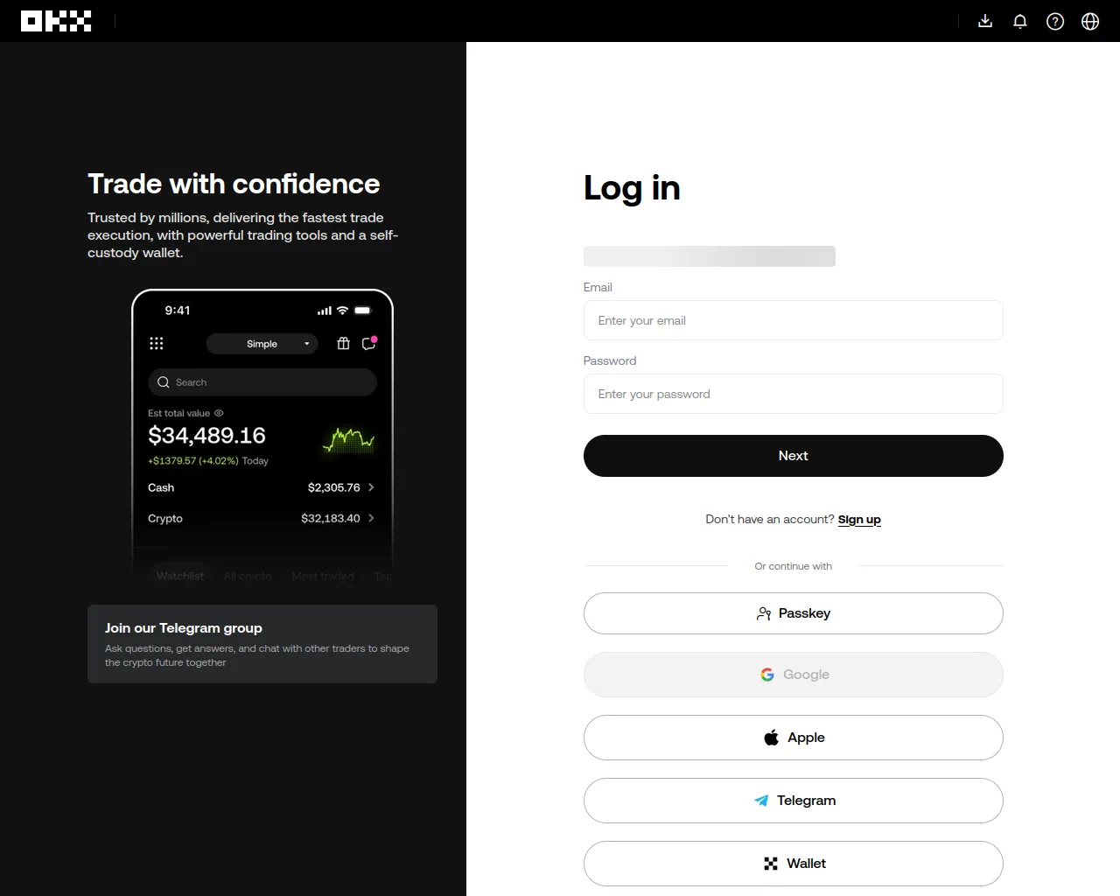Select the Watchlist tab
This screenshot has width=1120, height=896.
pyautogui.click(x=180, y=576)
